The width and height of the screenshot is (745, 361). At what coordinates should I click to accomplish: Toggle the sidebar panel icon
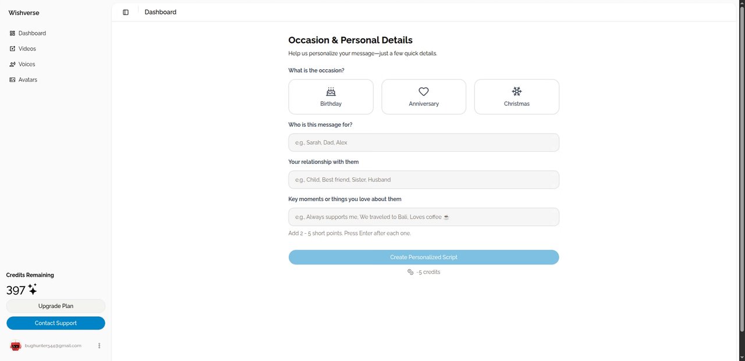tap(126, 12)
